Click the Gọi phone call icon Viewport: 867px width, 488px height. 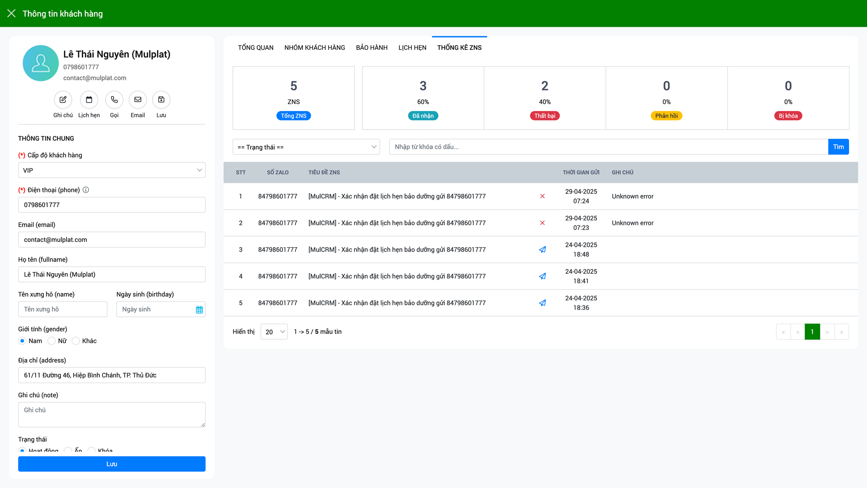tap(114, 100)
